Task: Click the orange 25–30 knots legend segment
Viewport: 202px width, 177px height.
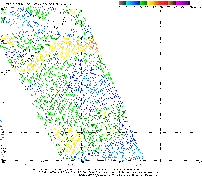Action: (x=158, y=3)
